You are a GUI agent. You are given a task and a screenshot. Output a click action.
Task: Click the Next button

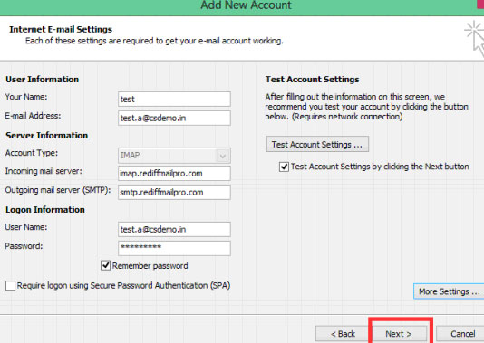tap(399, 334)
